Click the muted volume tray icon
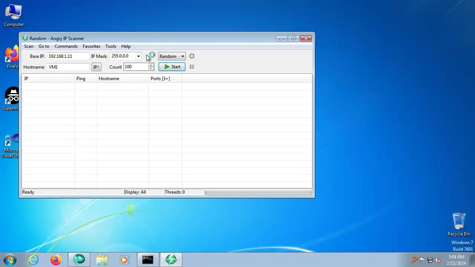This screenshot has height=267, width=475. 438,260
